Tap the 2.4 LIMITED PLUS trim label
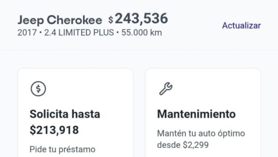The width and height of the screenshot is (278, 157). (79, 32)
